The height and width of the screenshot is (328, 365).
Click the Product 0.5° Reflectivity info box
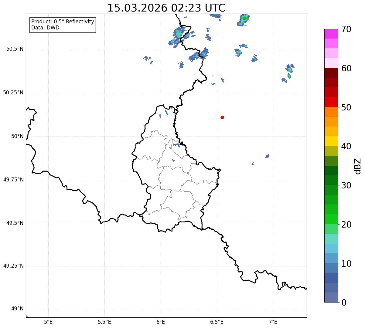[x=63, y=25]
